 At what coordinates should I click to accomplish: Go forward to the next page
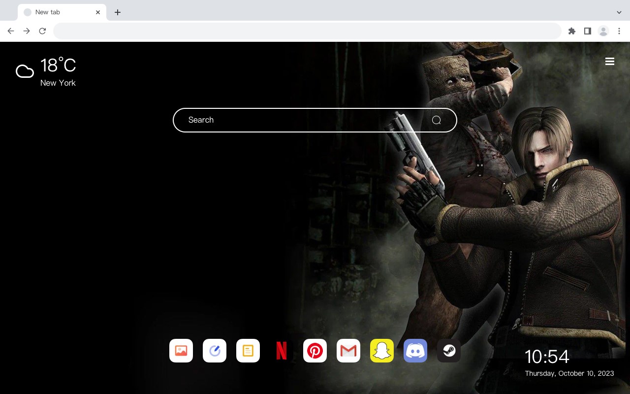(x=27, y=31)
